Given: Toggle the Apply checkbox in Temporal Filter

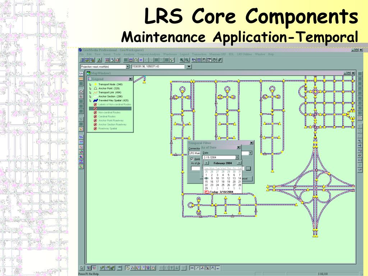Looking at the screenshot, I should point(192,159).
